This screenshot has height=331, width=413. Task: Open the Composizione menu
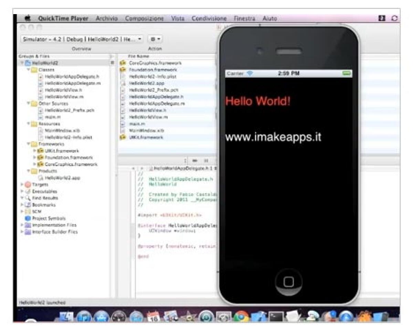(145, 19)
